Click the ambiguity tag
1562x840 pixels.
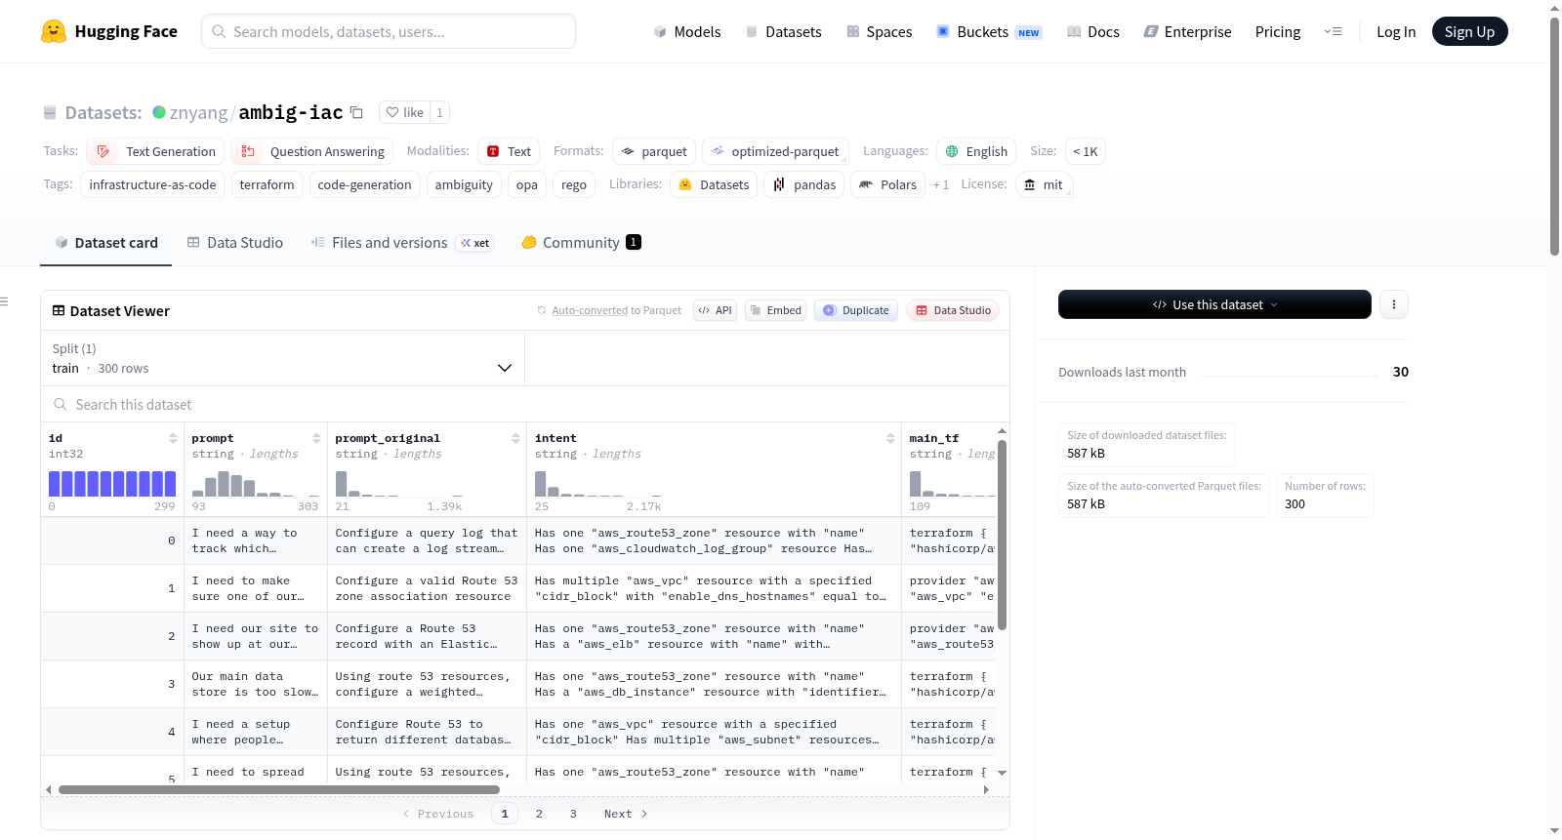coord(464,184)
